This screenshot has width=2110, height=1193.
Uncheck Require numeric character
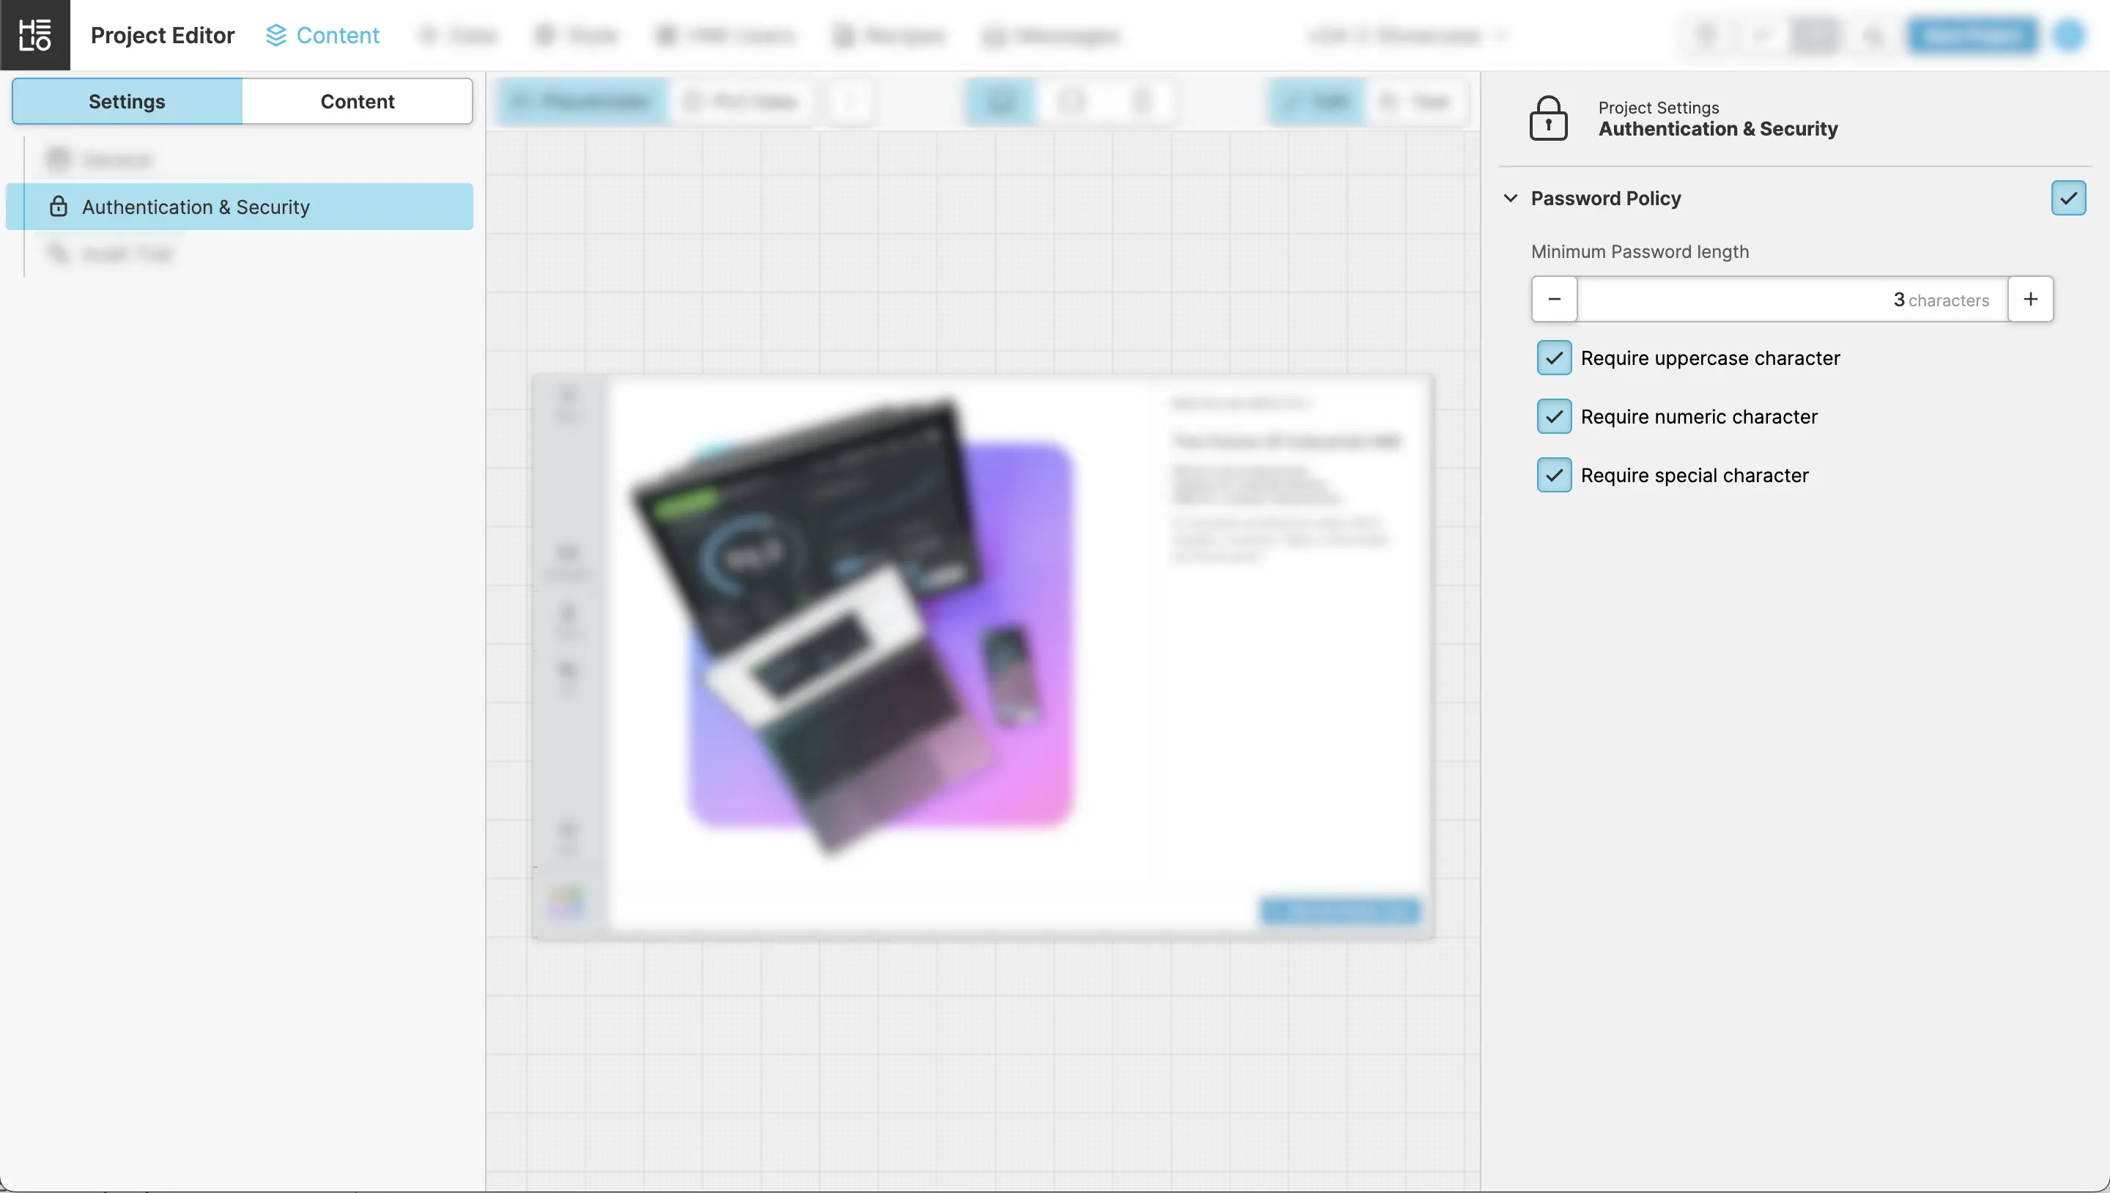coord(1554,417)
